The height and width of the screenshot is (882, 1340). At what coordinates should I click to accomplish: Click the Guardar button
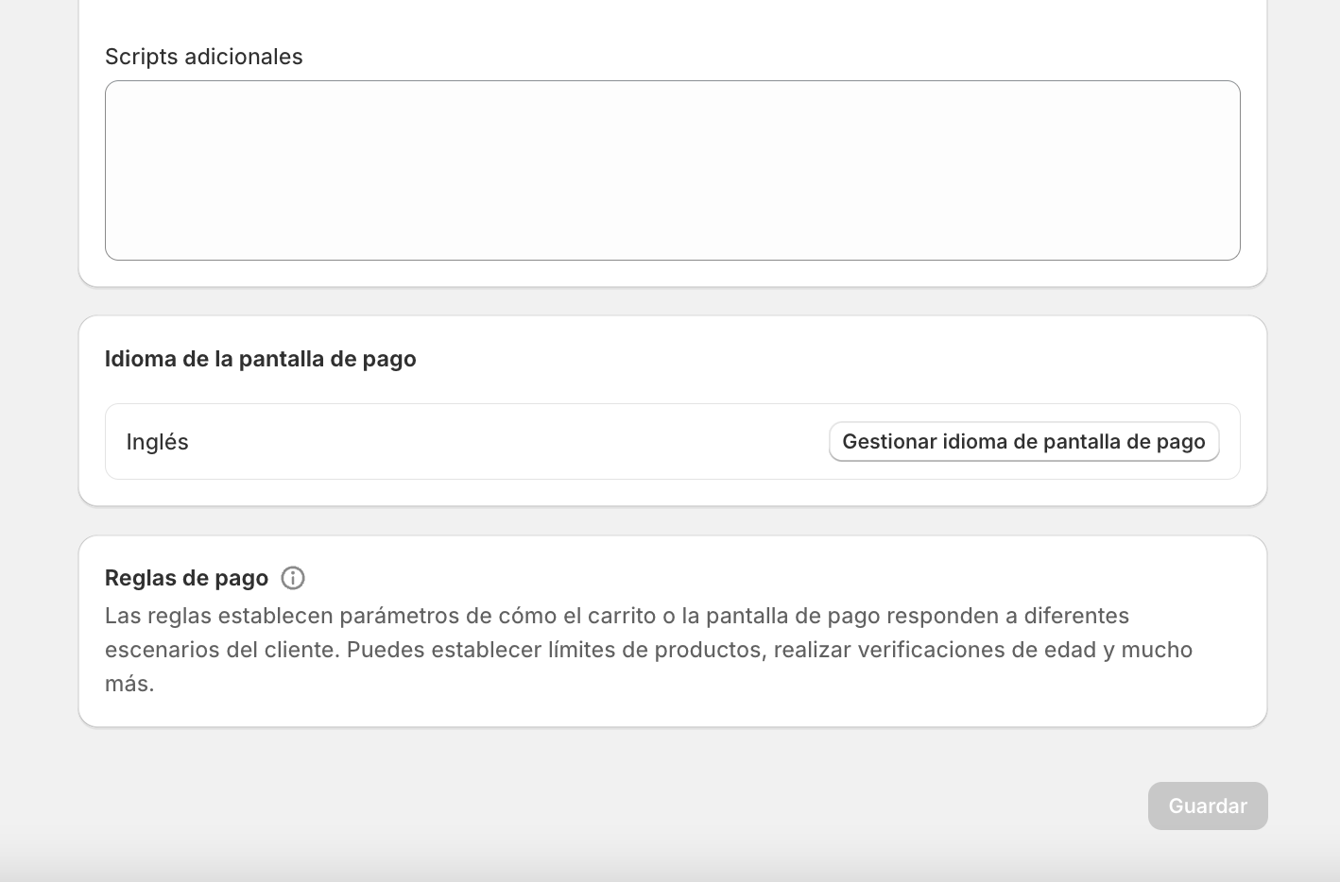pyautogui.click(x=1208, y=806)
